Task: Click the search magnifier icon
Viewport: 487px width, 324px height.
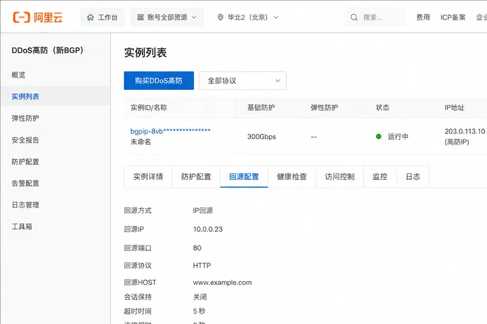Action: 354,17
